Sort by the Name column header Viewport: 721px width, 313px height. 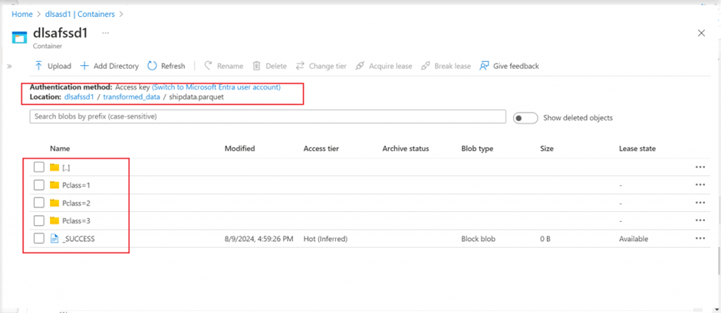[60, 148]
